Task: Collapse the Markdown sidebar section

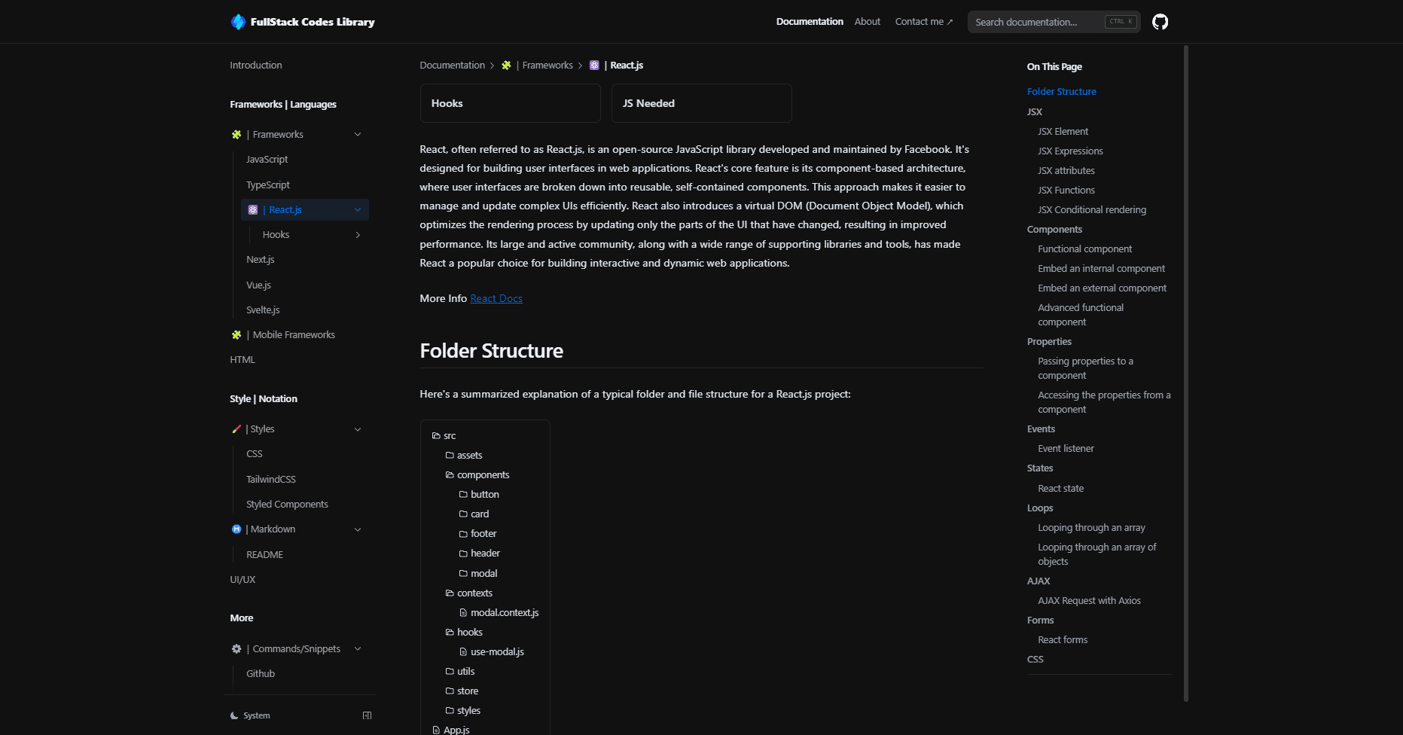Action: point(358,529)
